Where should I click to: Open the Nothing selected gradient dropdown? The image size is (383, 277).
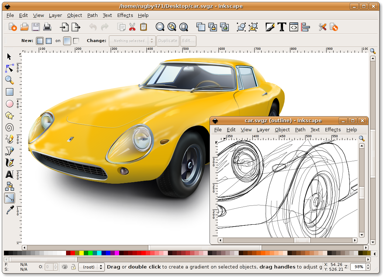[131, 41]
